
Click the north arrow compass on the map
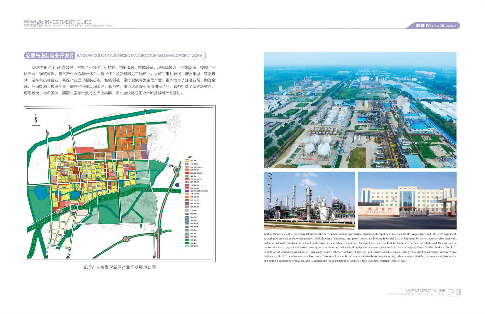[x=36, y=120]
